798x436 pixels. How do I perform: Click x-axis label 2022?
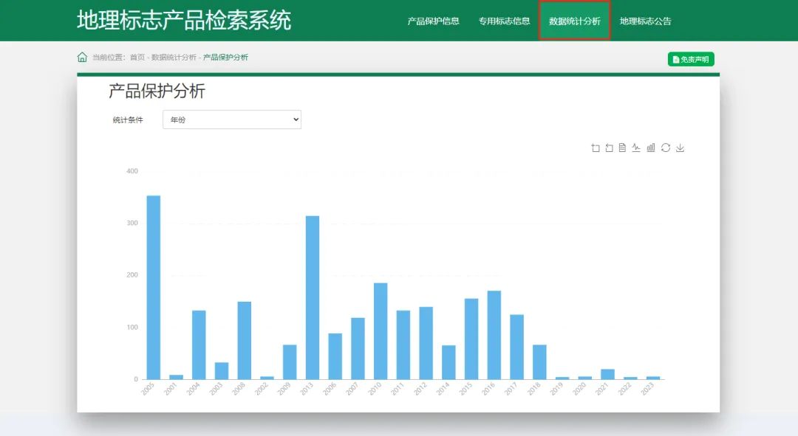(624, 390)
